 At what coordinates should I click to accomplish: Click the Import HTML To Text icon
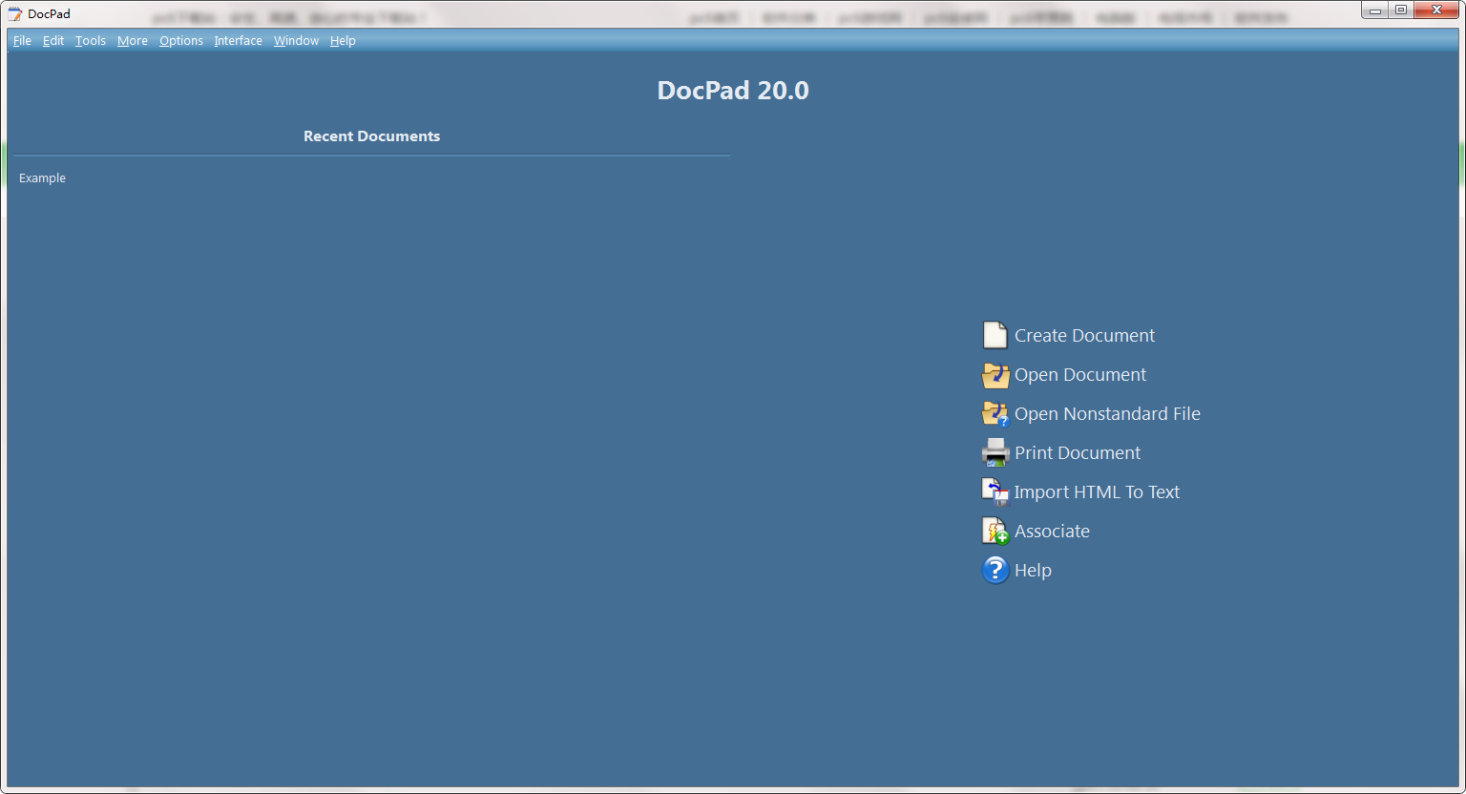995,492
